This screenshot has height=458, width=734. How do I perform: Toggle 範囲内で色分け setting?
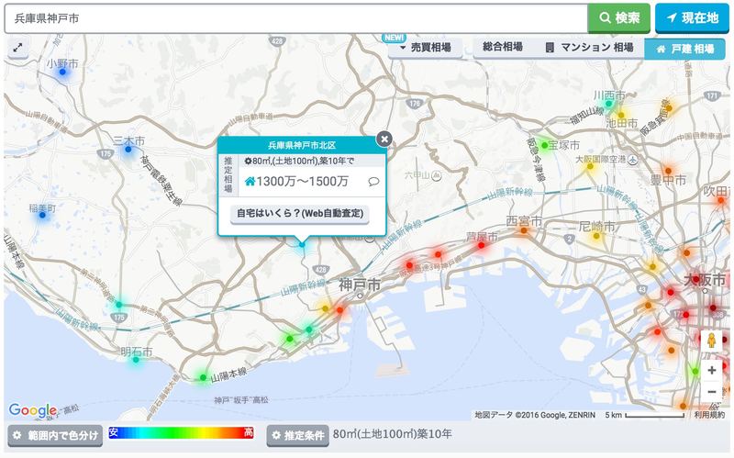tap(55, 435)
